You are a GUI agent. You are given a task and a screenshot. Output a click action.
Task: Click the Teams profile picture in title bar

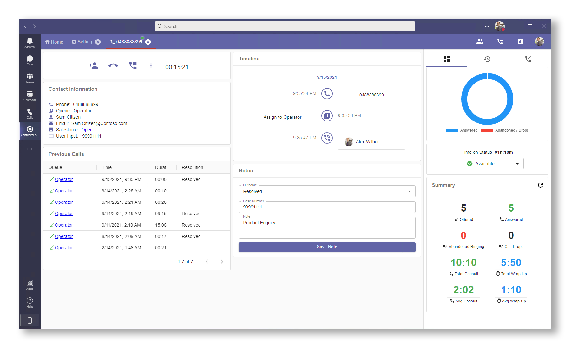[500, 26]
